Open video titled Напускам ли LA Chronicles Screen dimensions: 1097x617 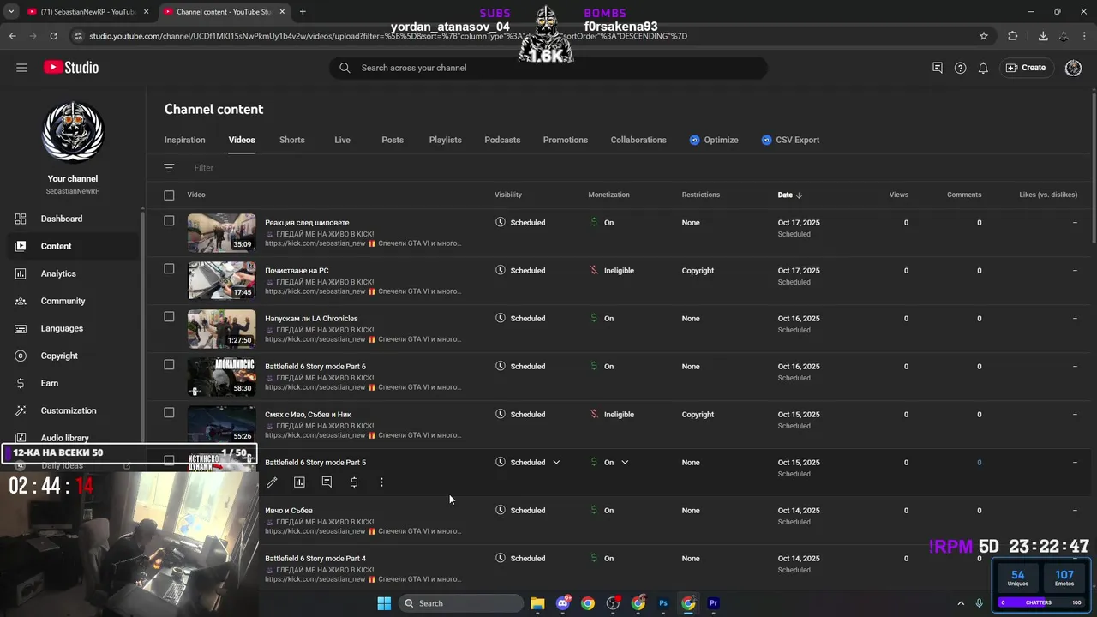click(x=311, y=319)
